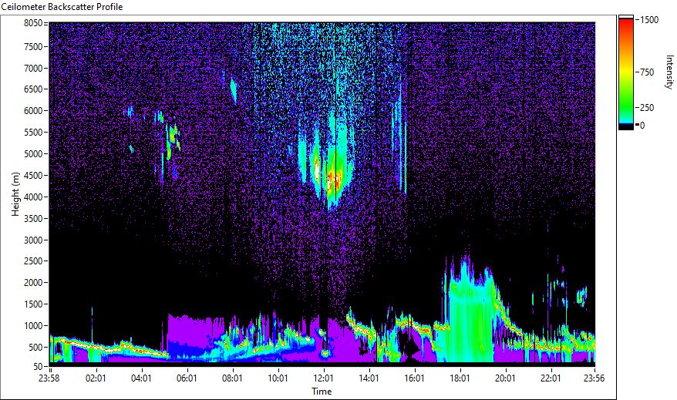The height and width of the screenshot is (400, 677).
Task: Click the 3500 height axis tick
Action: pos(33,219)
